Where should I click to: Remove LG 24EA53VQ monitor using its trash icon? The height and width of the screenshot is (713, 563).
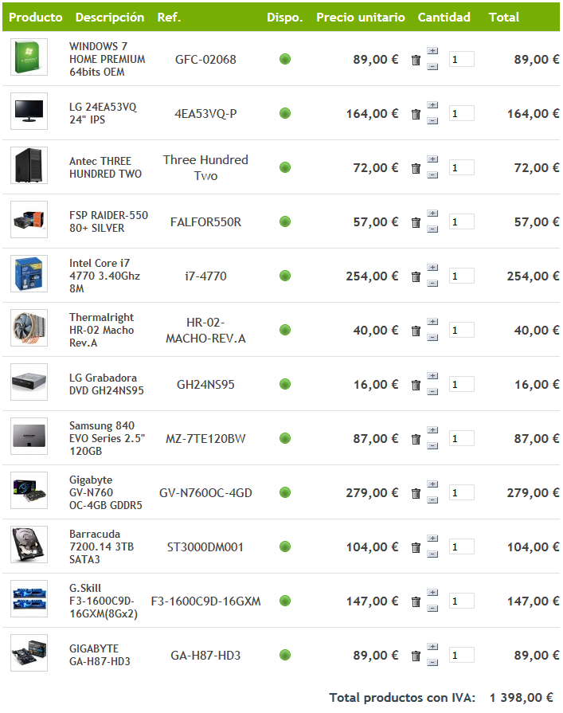click(416, 114)
